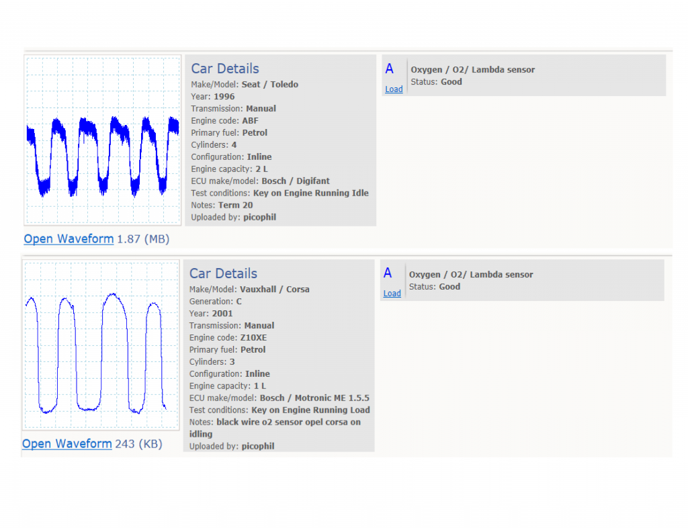Viewport: 688px width, 528px height.
Task: Click 'Key on Engine Running Idle' test condition
Action: 310,193
